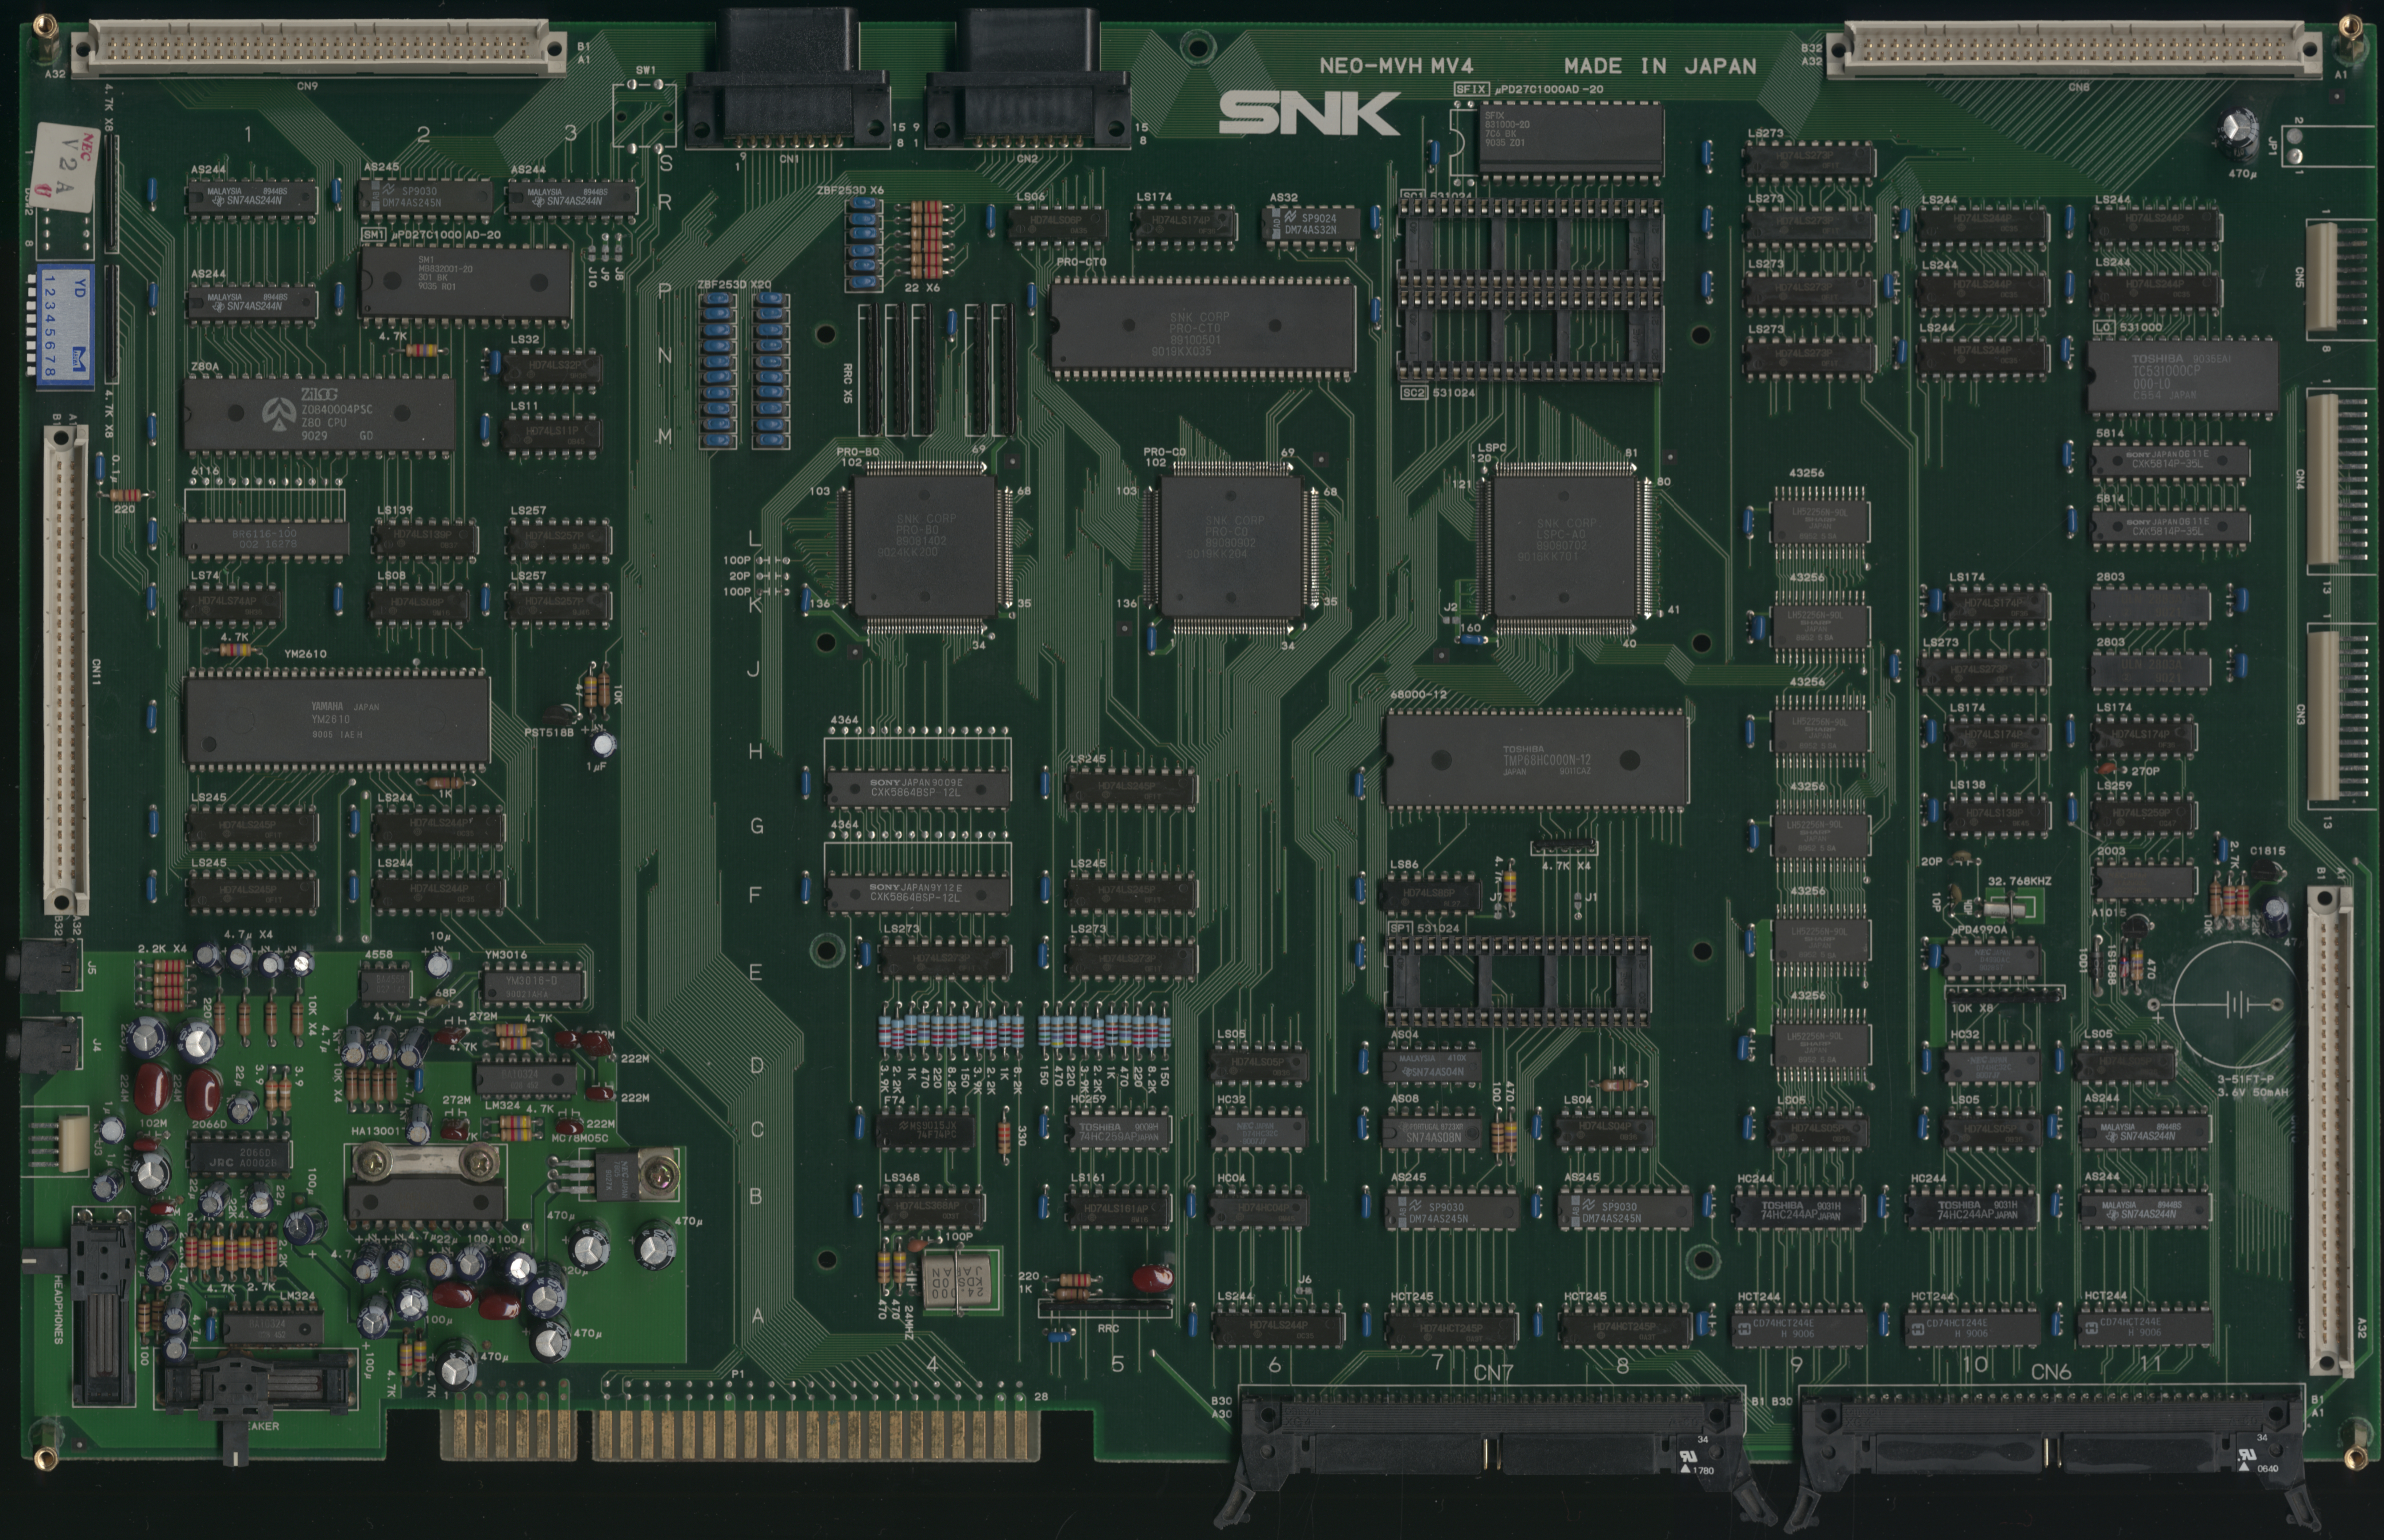Click the empty SP1 socket
The width and height of the screenshot is (2384, 1540).
[1517, 982]
